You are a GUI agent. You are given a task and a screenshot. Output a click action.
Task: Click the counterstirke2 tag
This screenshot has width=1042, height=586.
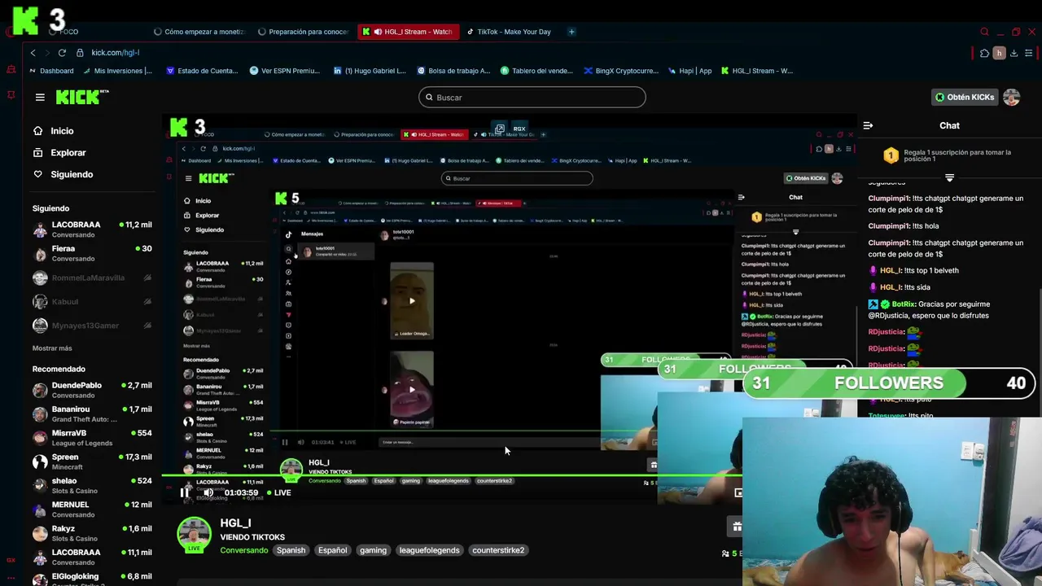click(x=498, y=550)
